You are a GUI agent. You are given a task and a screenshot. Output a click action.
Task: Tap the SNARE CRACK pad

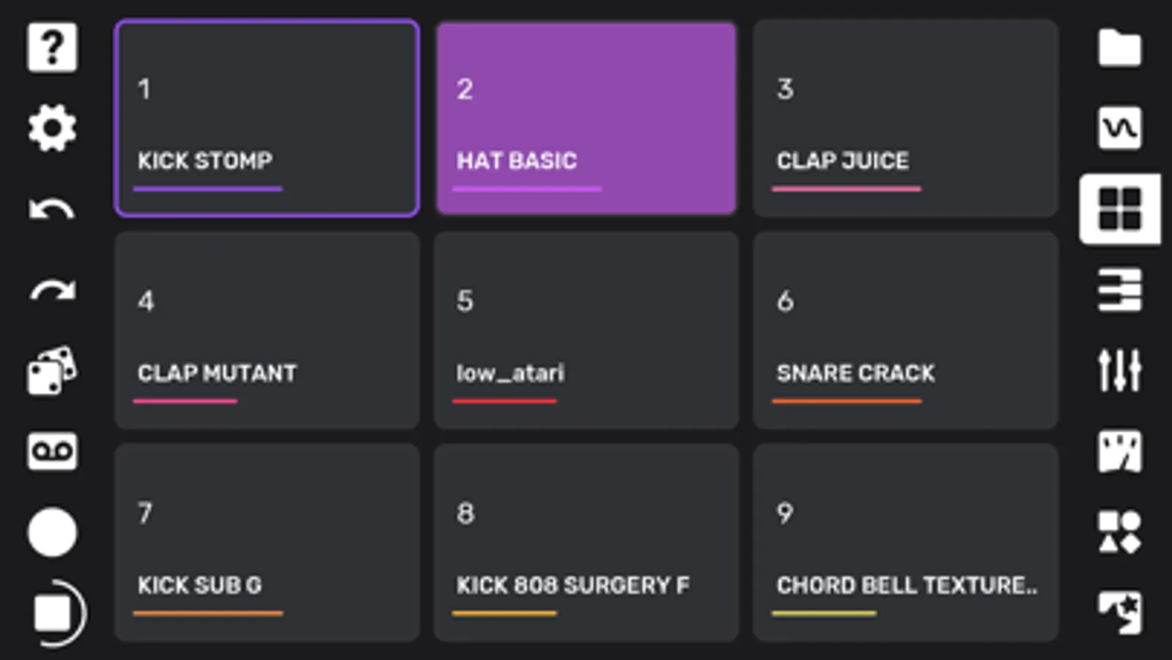(x=906, y=330)
